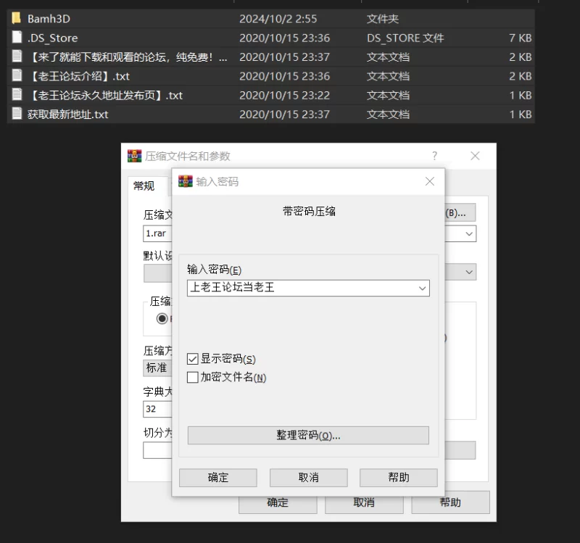Close the 压缩文件名和参数 window
This screenshot has width=580, height=543.
tap(475, 156)
